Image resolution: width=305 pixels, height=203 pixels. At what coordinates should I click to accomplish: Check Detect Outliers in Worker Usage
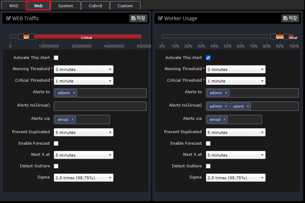click(208, 166)
